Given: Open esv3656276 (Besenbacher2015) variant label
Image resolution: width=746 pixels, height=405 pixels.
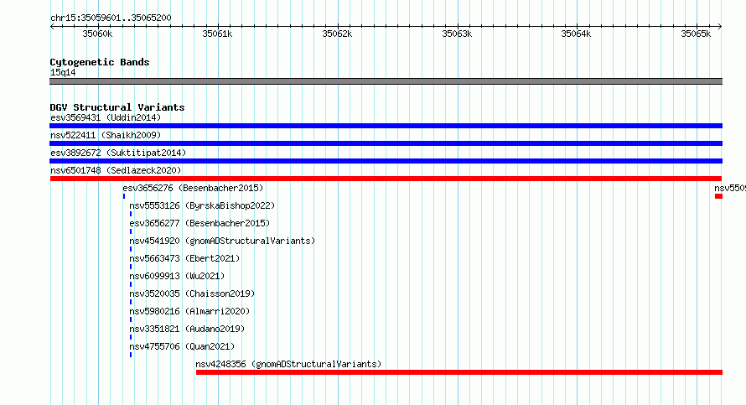Looking at the screenshot, I should 193,188.
